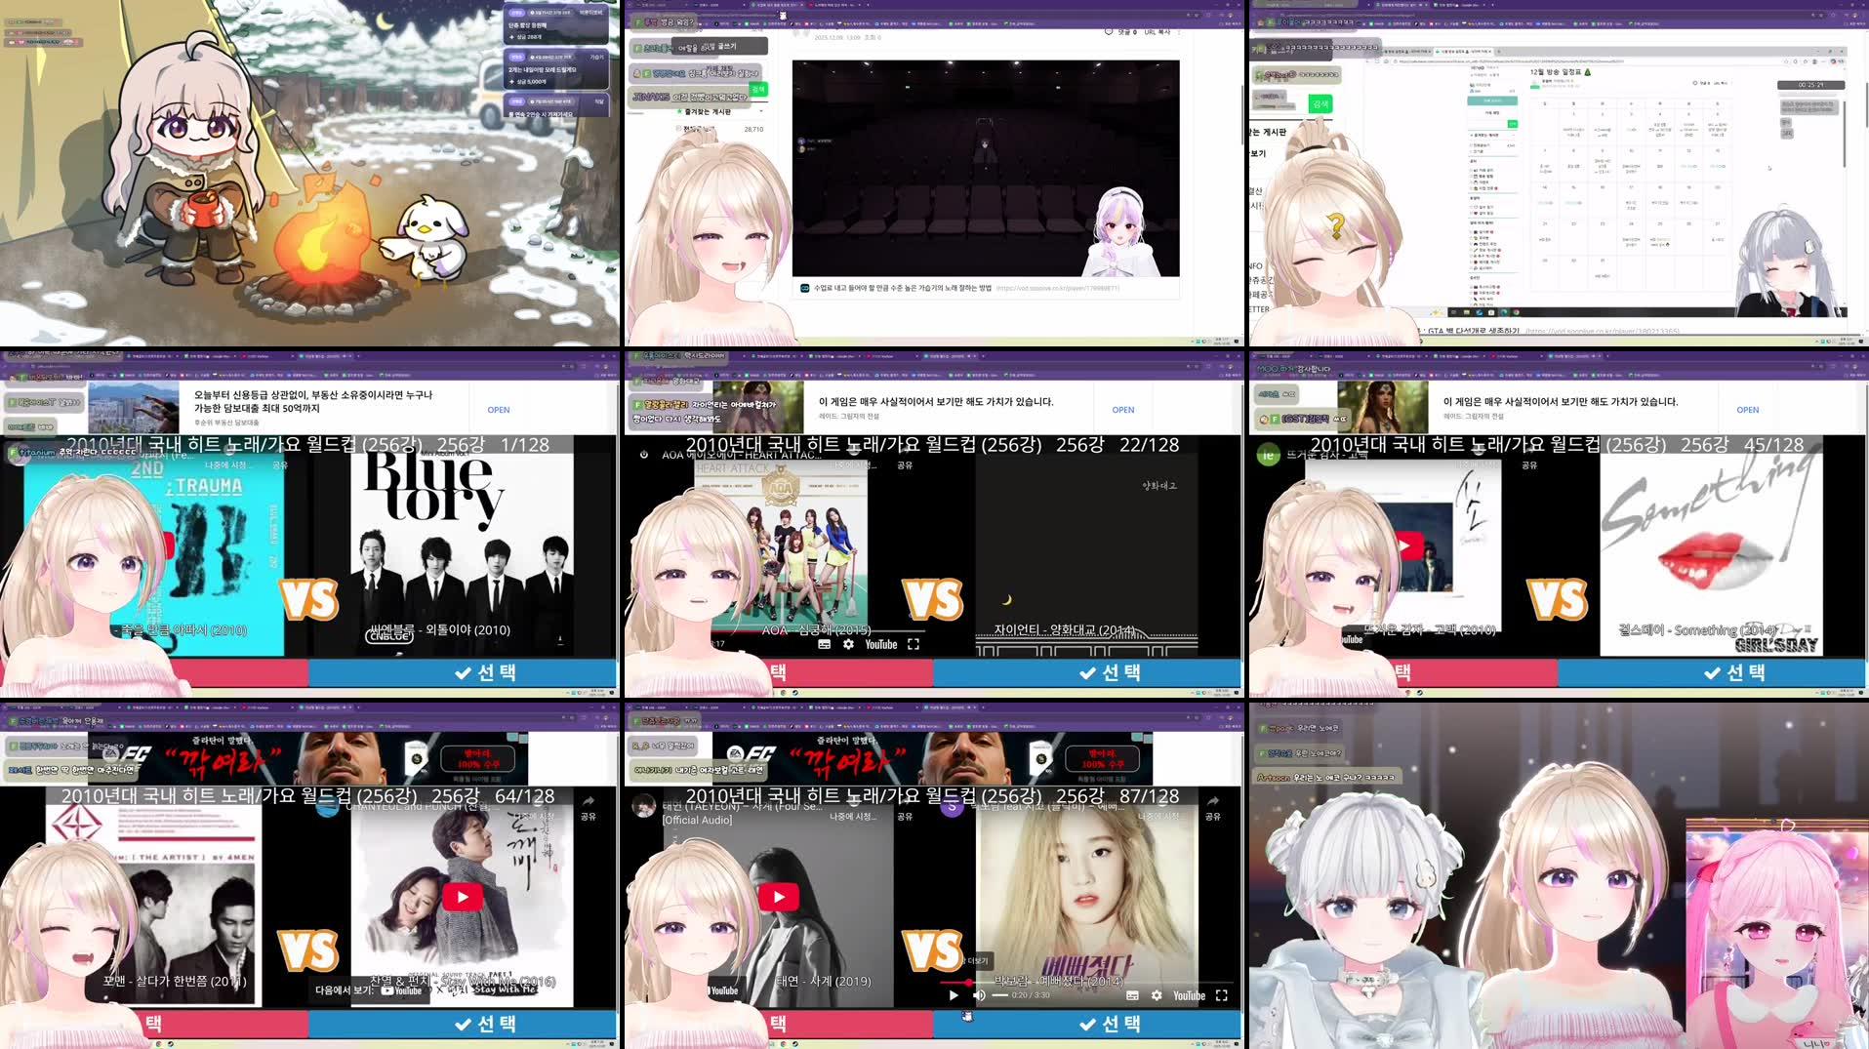Viewport: 1869px width, 1049px height.
Task: Enable subtitles with the CC toggle
Action: 1131,995
